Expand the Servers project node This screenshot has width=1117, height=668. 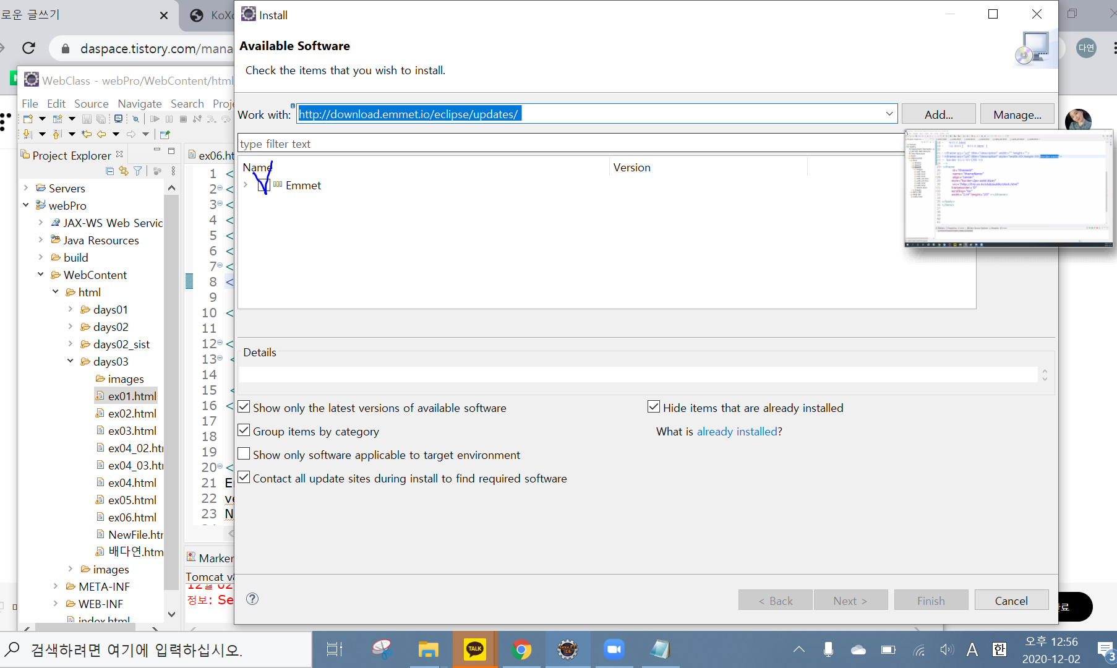[x=26, y=187]
